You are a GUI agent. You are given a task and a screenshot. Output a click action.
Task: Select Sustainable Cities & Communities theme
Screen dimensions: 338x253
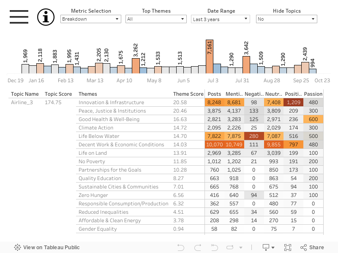point(118,187)
